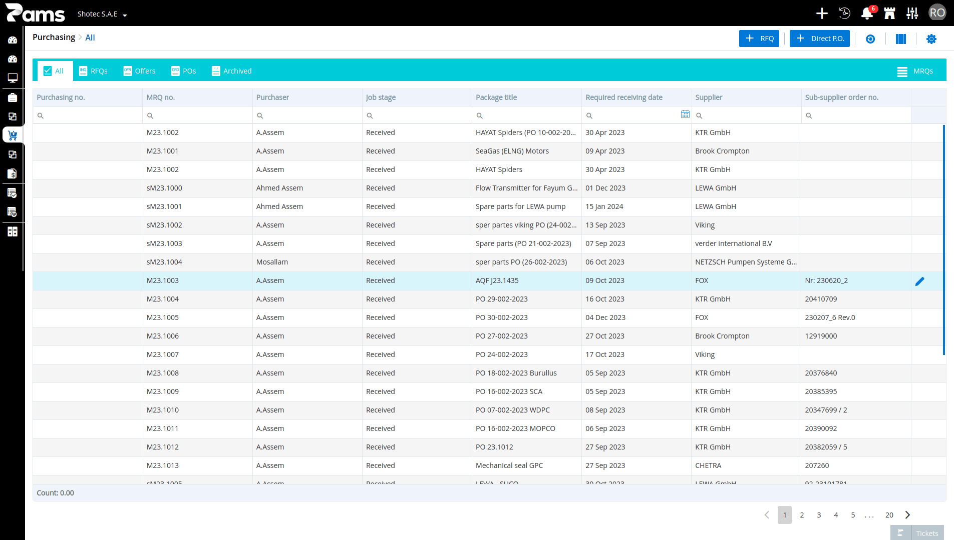The image size is (954, 540).
Task: Open page 20 in the pagination
Action: coord(889,515)
